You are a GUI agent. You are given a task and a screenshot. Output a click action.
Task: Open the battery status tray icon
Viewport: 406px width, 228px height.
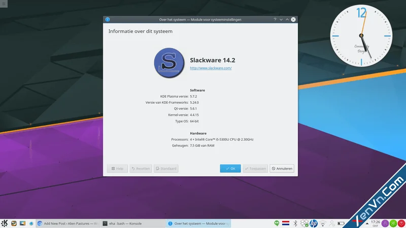[x=341, y=223]
